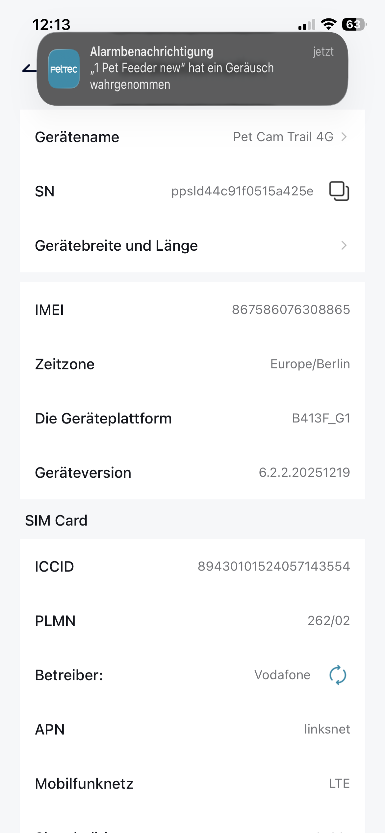The height and width of the screenshot is (833, 385).
Task: Expand Gerätebreite und Länge chevron
Action: point(344,245)
